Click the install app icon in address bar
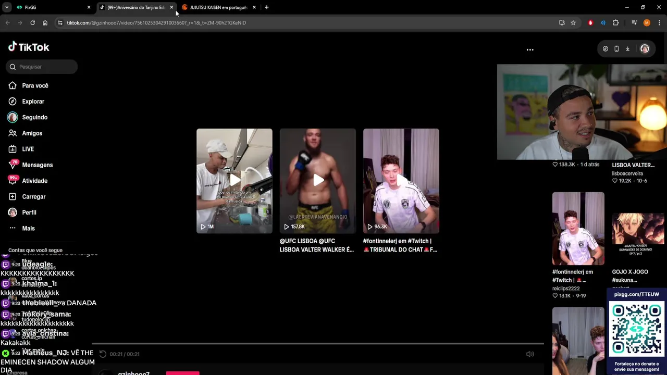 click(x=562, y=23)
